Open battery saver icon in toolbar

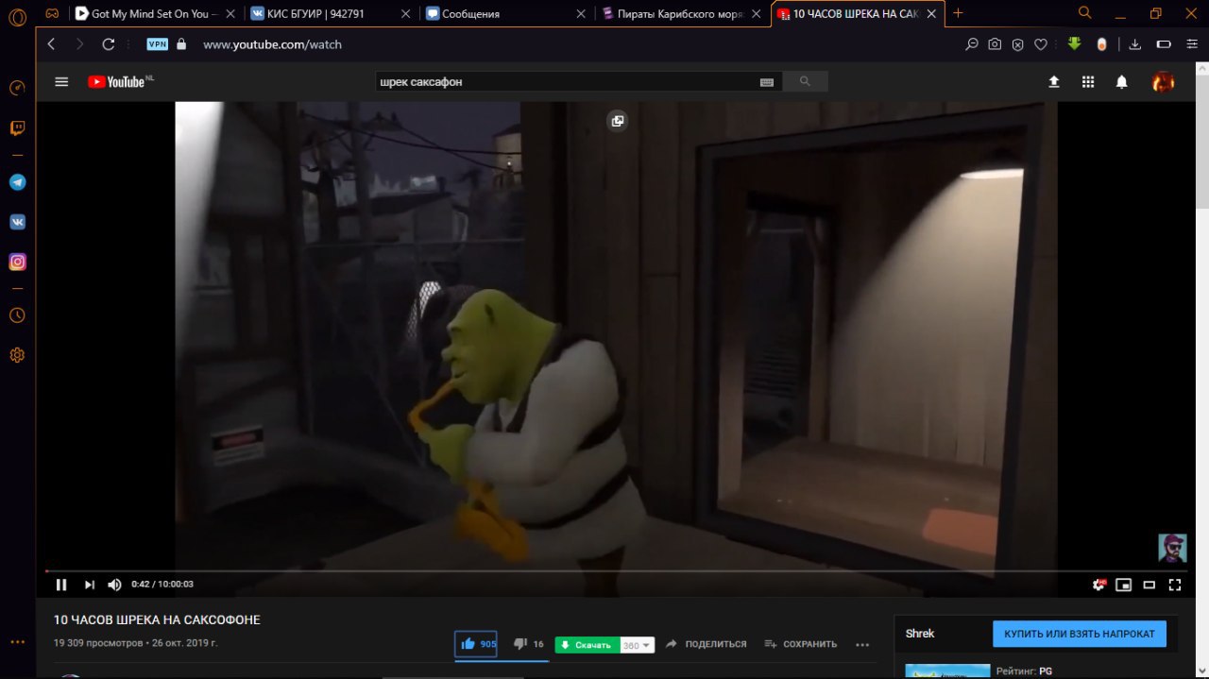(1164, 44)
